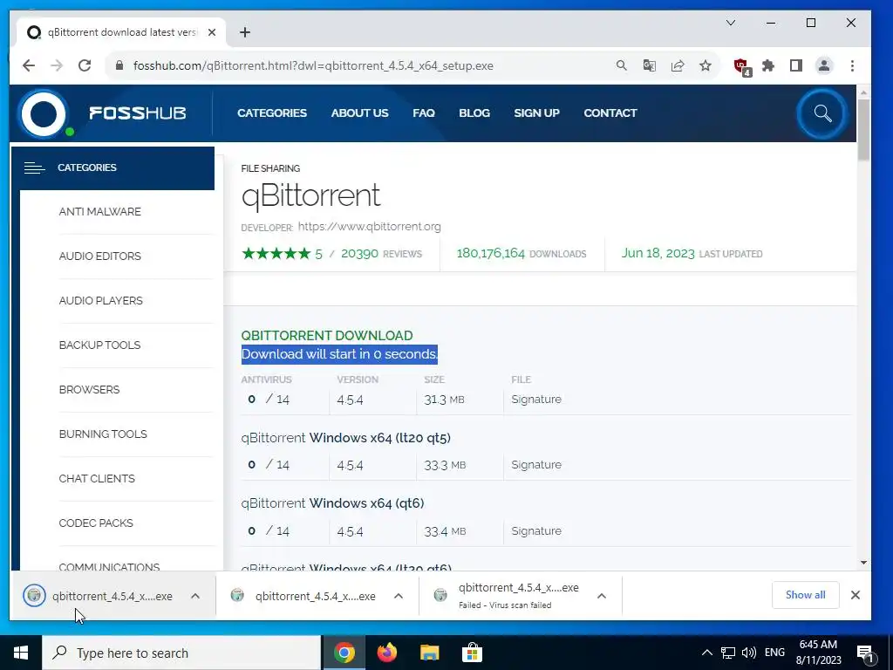Open a new browser tab
This screenshot has width=893, height=670.
coord(245,32)
